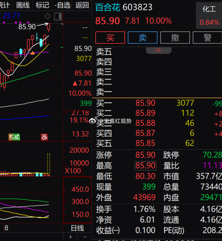Image resolution: width=222 pixels, height=241 pixels.
Task: Click the 10.00% change in the header
Action: (159, 21)
